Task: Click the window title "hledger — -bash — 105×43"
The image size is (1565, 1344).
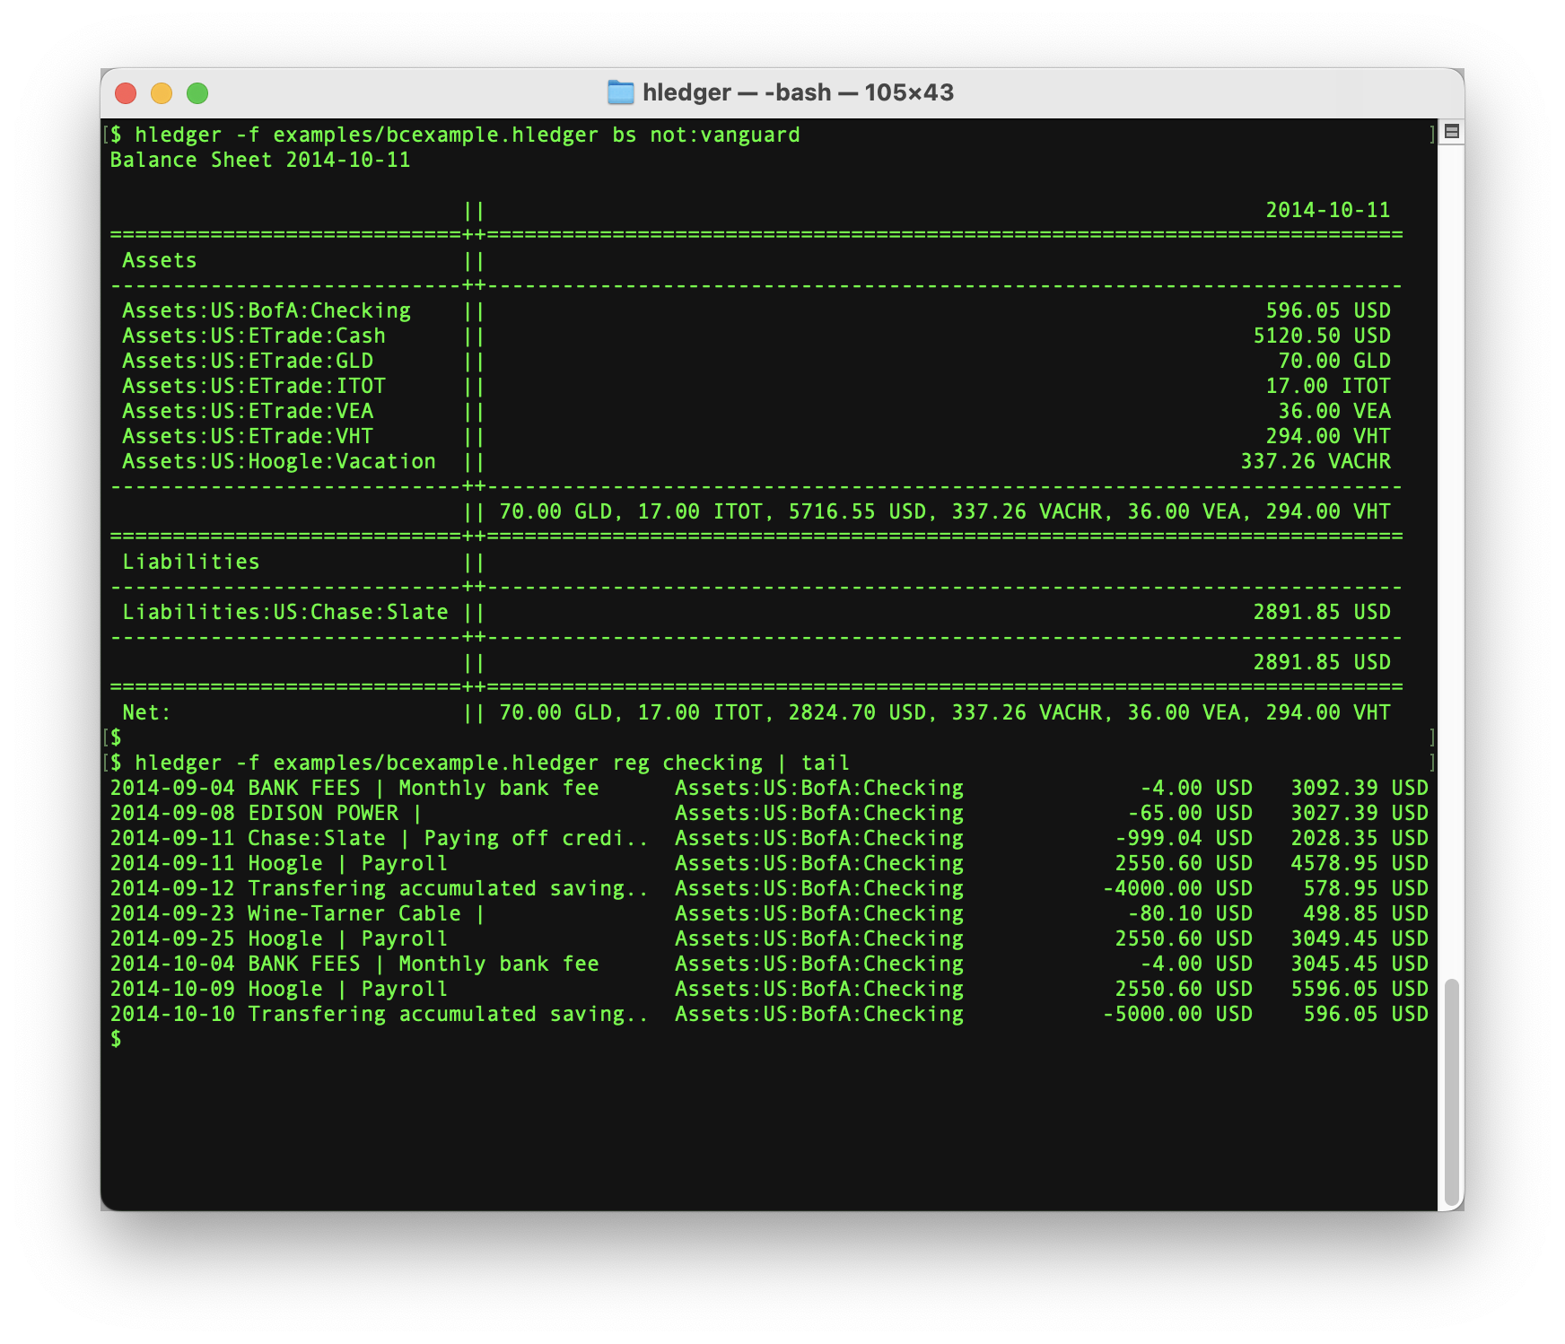Action: 798,92
